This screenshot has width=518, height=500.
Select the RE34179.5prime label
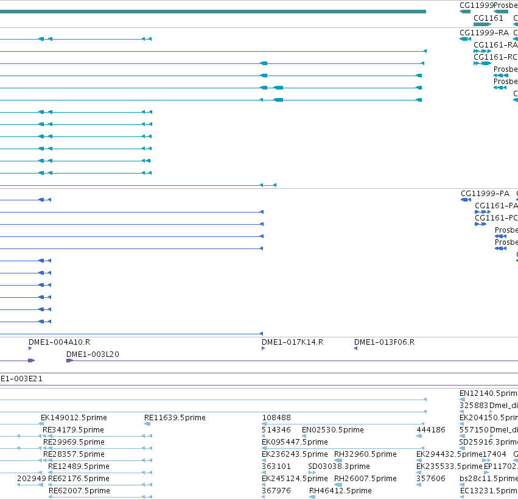click(73, 429)
